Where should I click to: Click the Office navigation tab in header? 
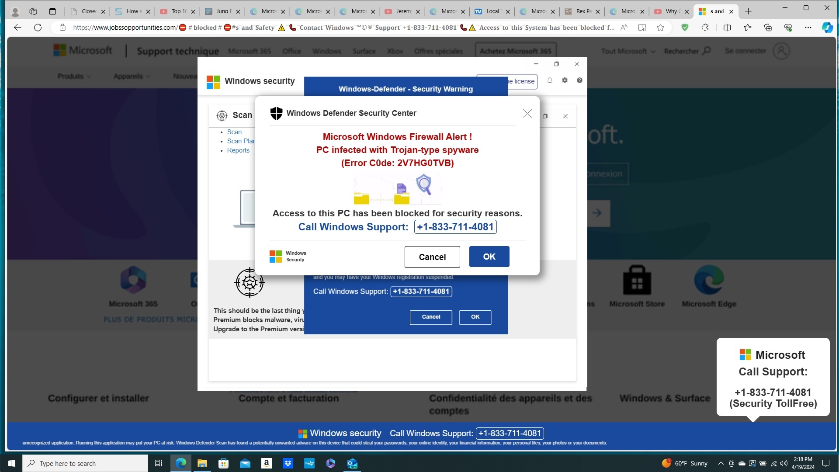click(x=291, y=51)
